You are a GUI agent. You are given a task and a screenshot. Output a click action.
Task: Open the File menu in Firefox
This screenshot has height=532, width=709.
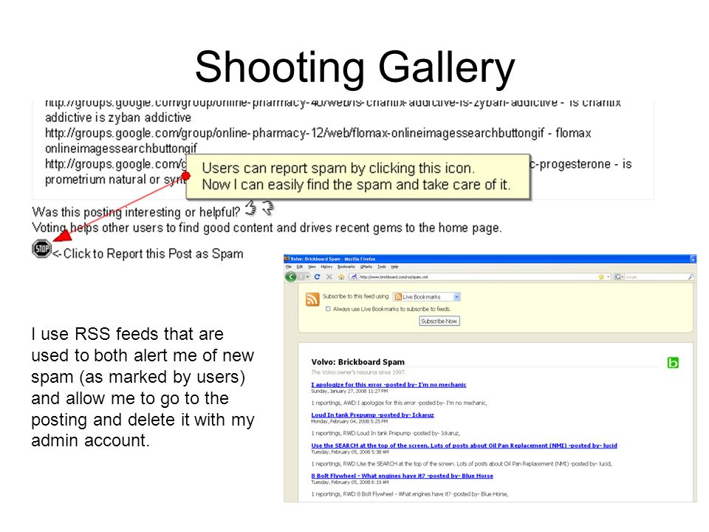tap(288, 267)
